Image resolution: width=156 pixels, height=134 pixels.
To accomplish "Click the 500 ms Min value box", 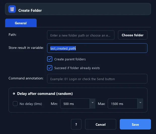I will click(x=75, y=104).
